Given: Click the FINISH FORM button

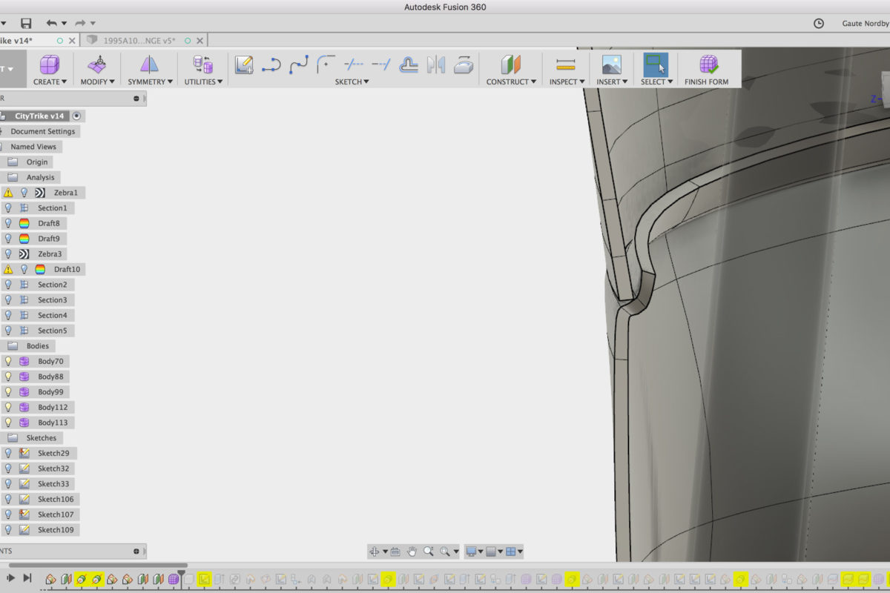Looking at the screenshot, I should pos(706,69).
